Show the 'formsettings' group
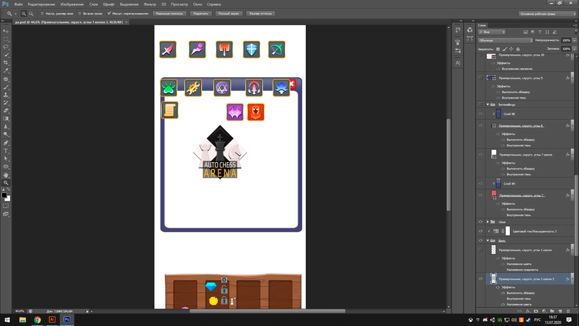This screenshot has height=326, width=579. pos(481,104)
